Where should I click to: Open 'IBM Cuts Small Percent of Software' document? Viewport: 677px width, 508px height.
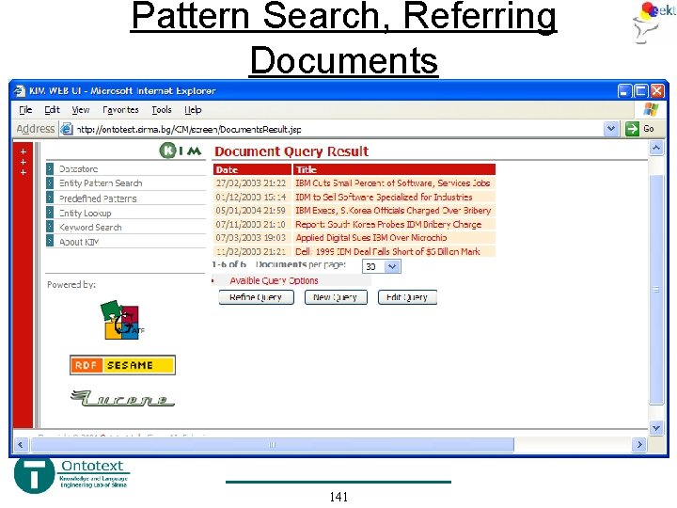click(392, 183)
